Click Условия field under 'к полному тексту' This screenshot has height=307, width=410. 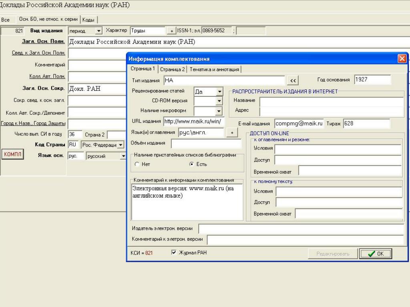[x=339, y=191]
